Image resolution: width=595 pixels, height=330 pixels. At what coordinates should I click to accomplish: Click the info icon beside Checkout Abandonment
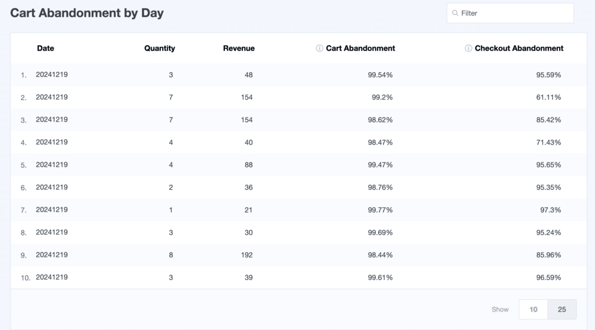click(468, 49)
